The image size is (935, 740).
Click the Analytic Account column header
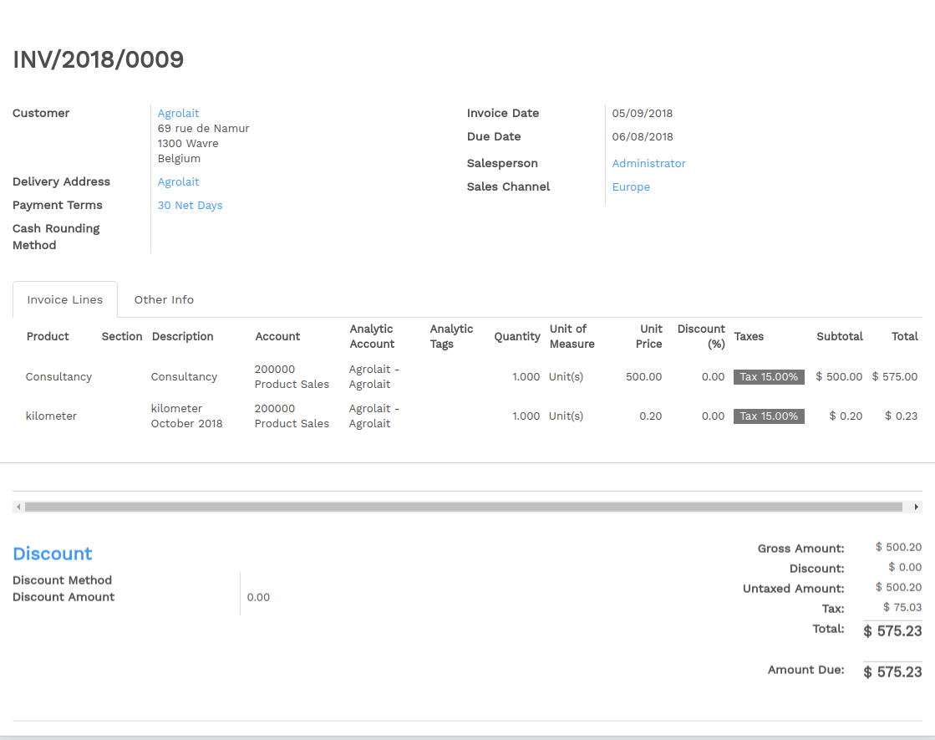(x=372, y=337)
